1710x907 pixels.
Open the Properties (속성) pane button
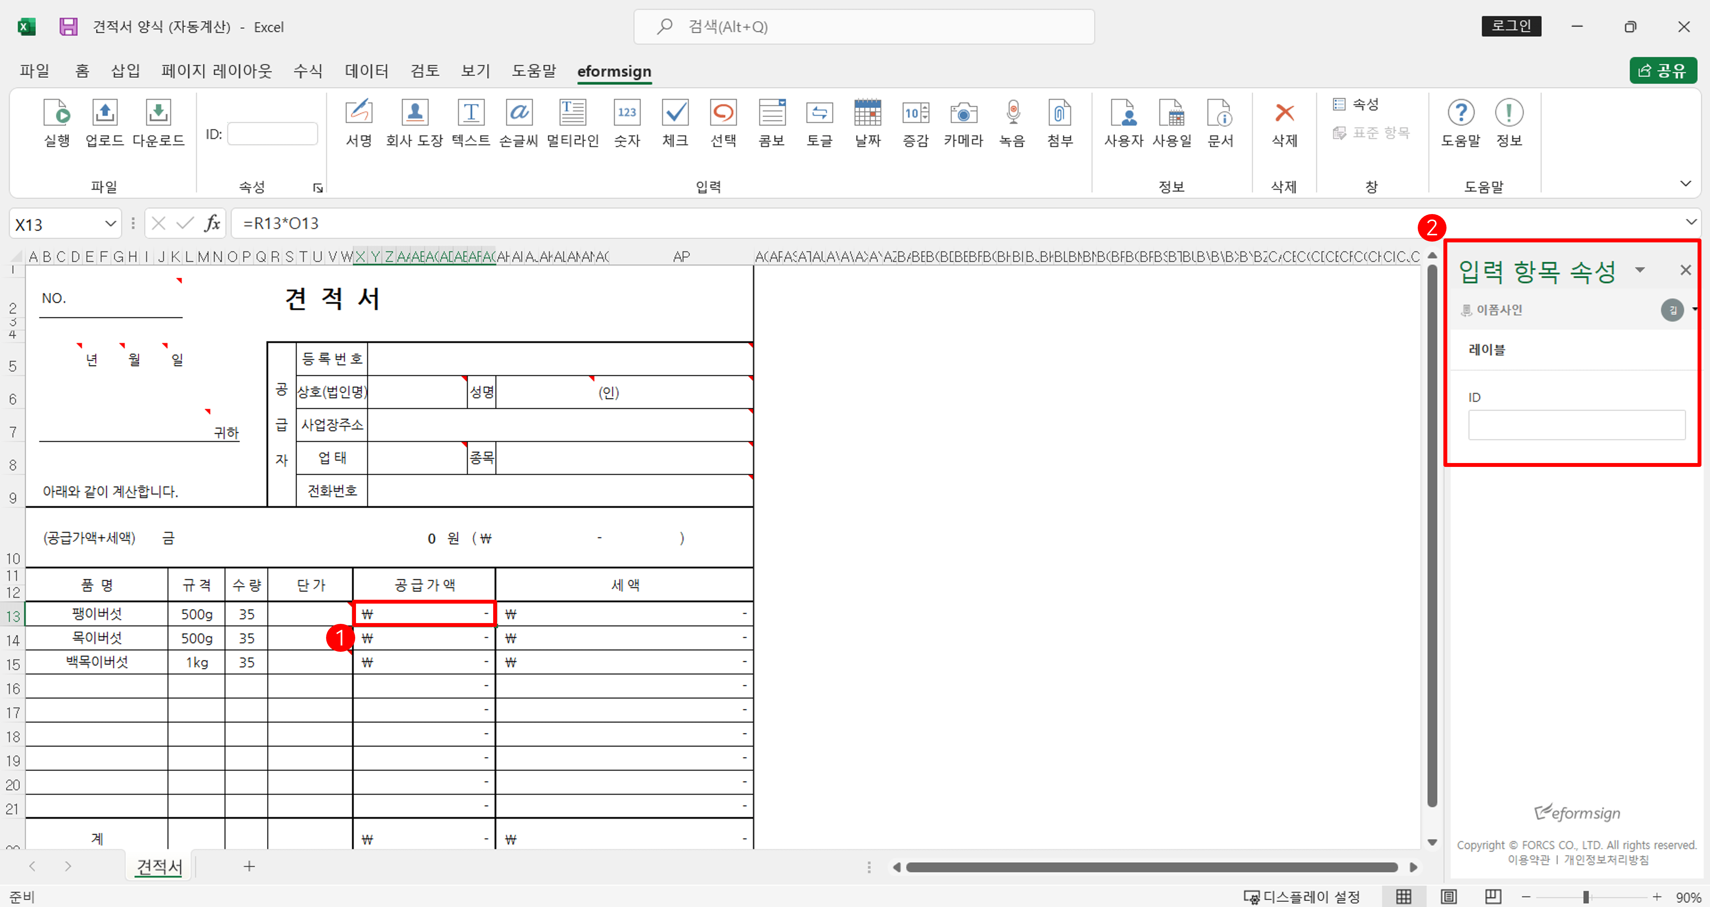click(1356, 104)
